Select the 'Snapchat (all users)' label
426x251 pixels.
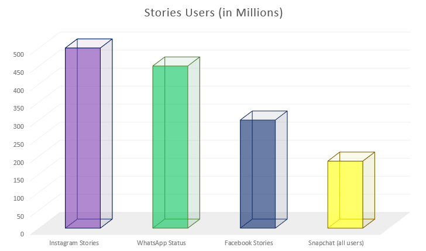[x=336, y=243]
